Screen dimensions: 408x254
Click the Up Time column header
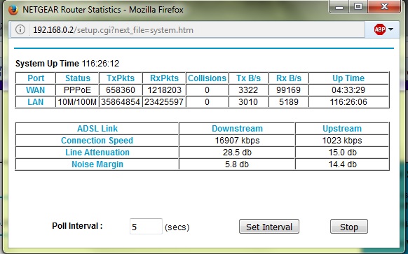348,78
